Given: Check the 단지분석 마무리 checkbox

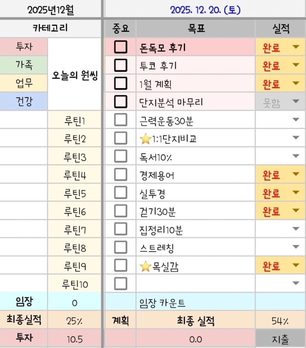Looking at the screenshot, I should tap(121, 102).
